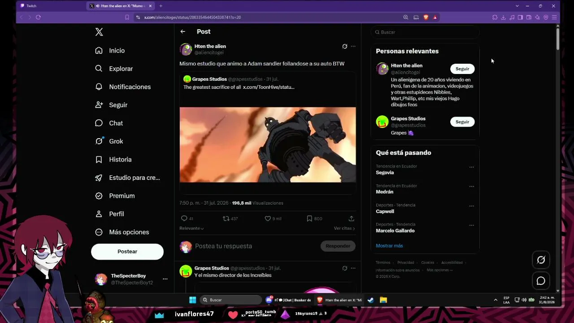Open Discord from the taskbar
The image size is (574, 323).
(269, 300)
